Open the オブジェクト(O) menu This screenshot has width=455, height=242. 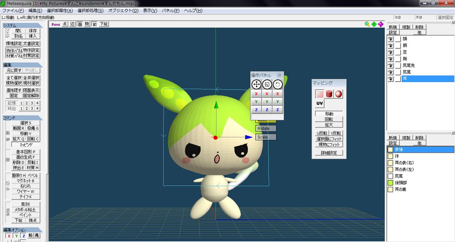coord(123,10)
